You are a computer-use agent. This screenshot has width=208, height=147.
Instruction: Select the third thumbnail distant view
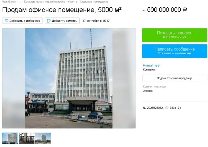[43, 138]
